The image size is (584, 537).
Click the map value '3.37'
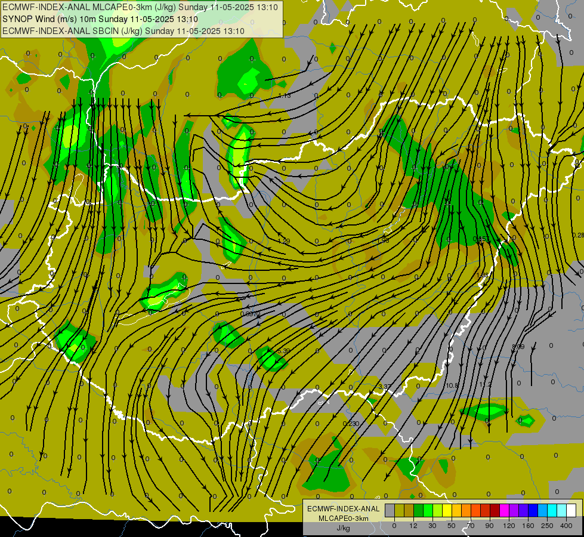click(x=385, y=387)
